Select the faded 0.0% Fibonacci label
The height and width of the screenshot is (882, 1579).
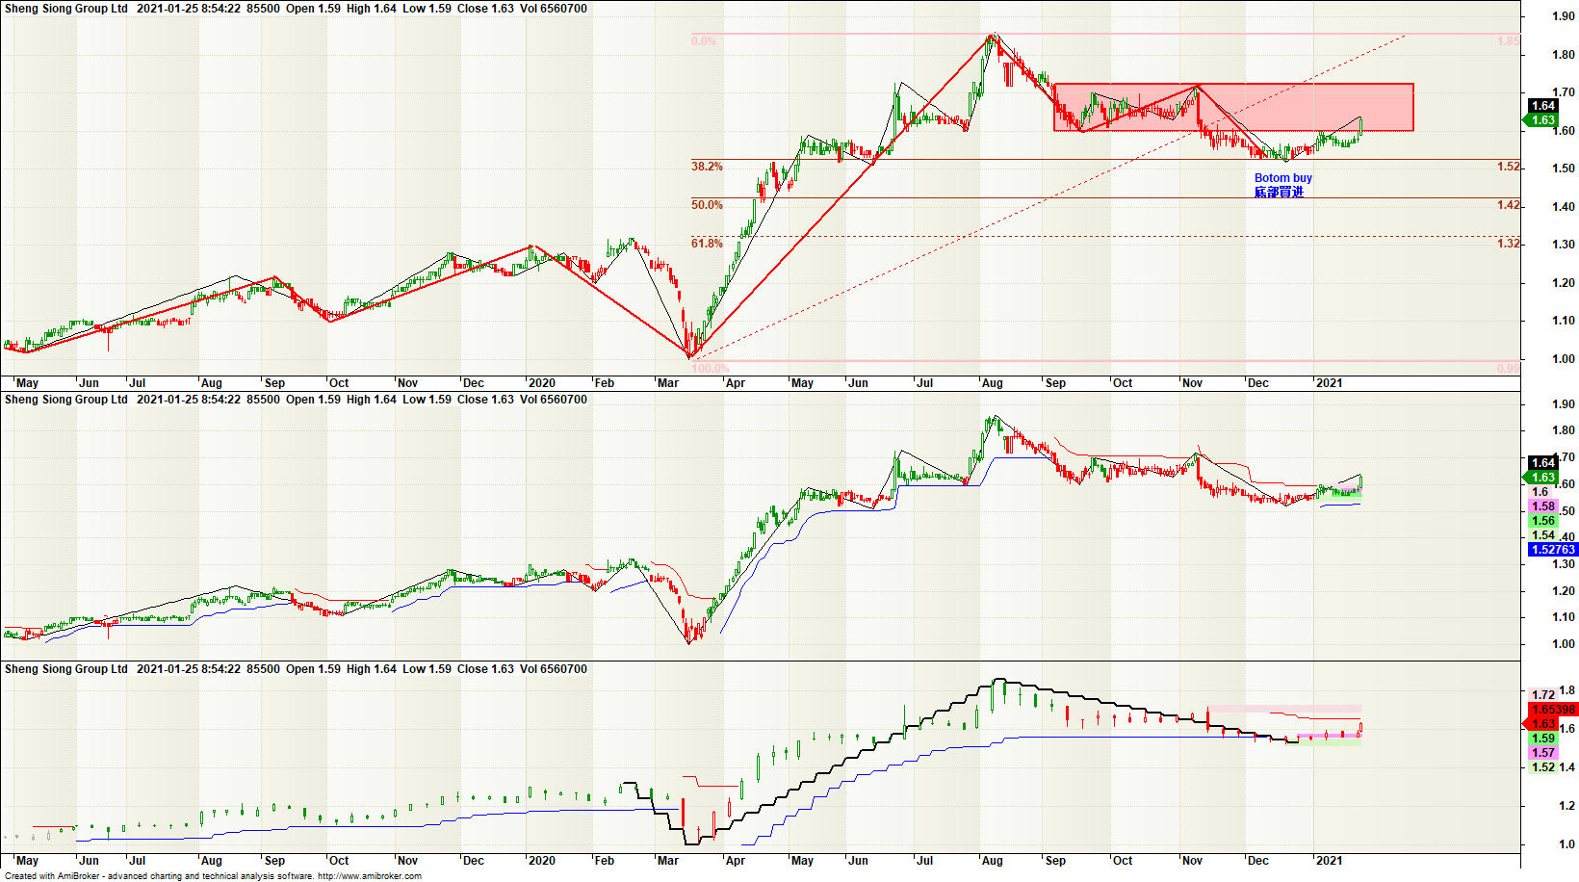704,41
